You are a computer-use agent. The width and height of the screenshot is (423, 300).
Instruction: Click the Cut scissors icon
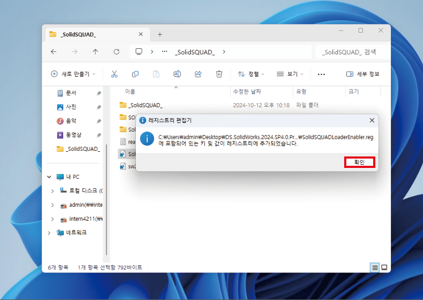click(114, 74)
